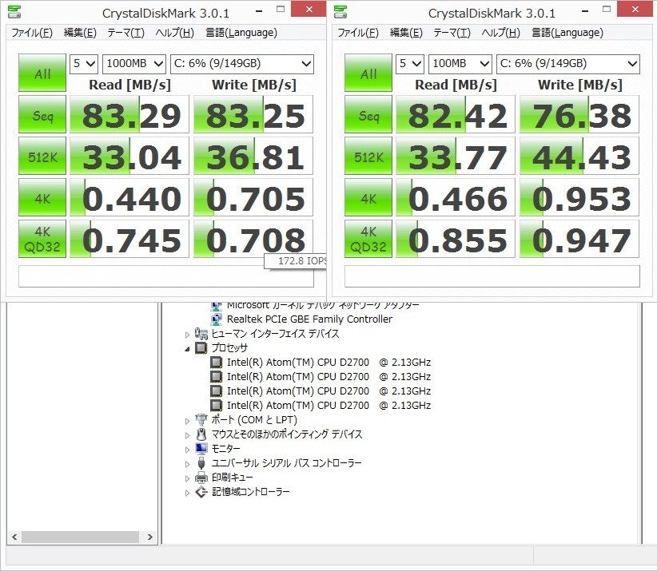Open 100MB test size dropdown

[460, 64]
